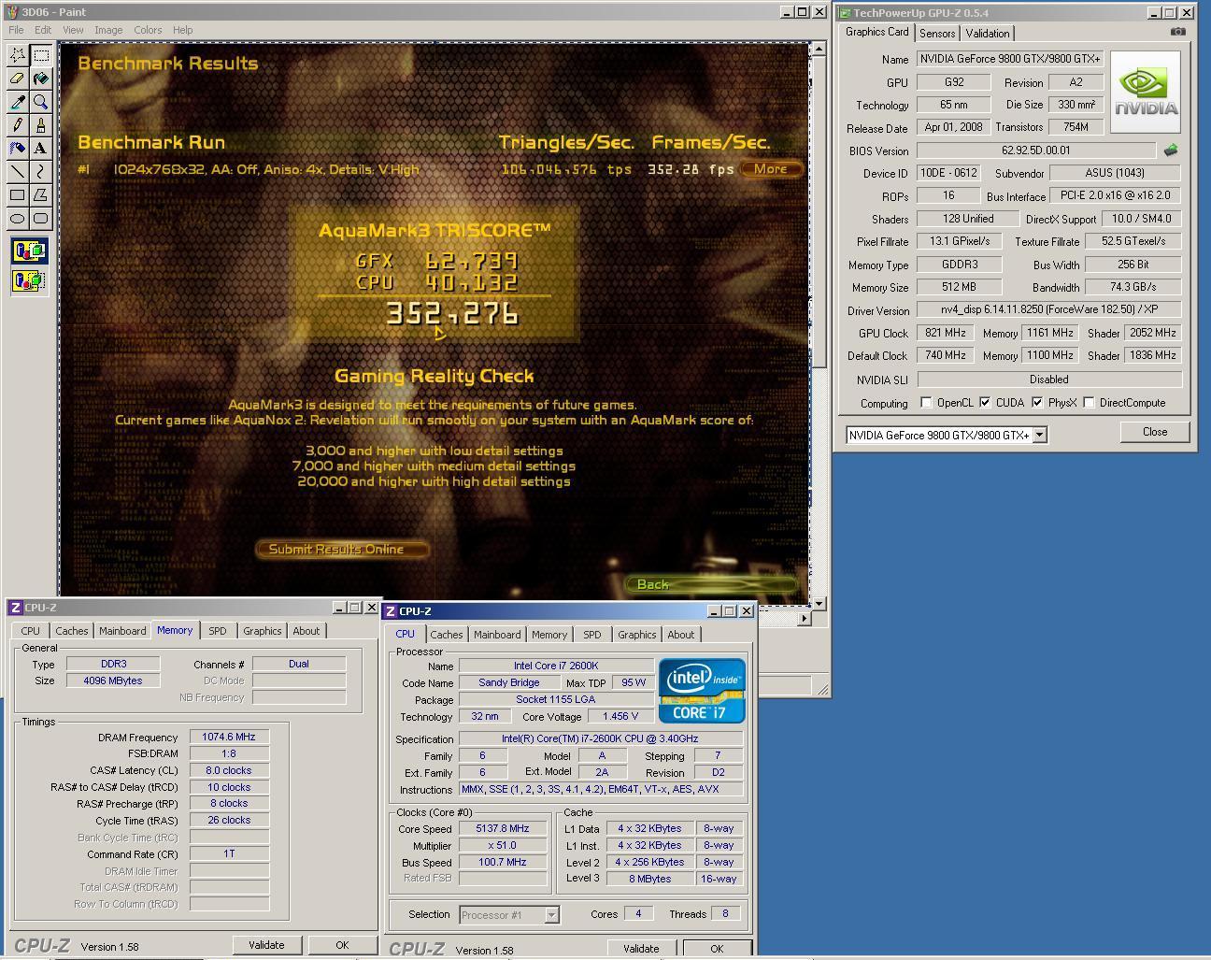The height and width of the screenshot is (960, 1211).
Task: Select the Pencil tool in Paint
Action: coord(18,125)
